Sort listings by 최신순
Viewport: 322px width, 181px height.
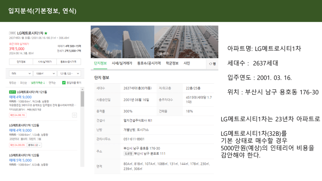point(24,83)
